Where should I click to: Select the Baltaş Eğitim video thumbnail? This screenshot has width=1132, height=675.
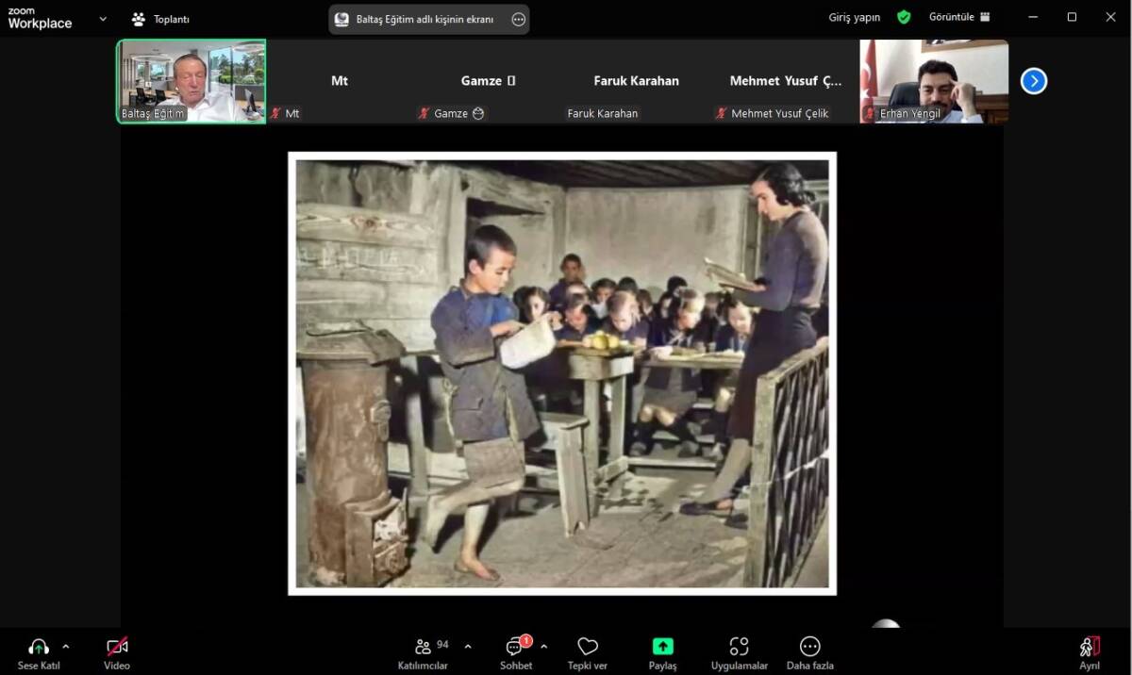tap(191, 81)
